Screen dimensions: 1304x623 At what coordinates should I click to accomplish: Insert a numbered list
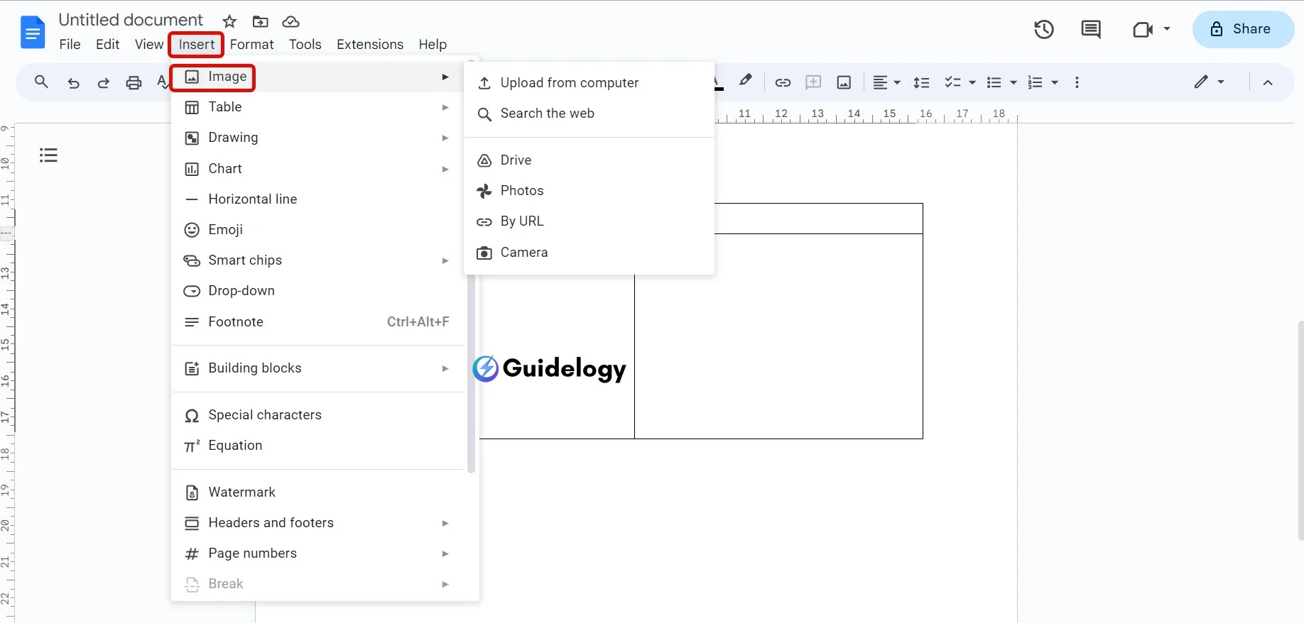tap(1036, 82)
